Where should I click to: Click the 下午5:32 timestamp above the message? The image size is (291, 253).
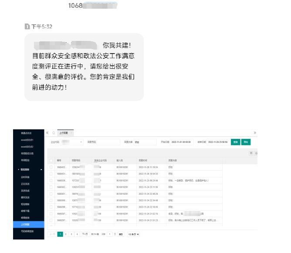click(42, 27)
